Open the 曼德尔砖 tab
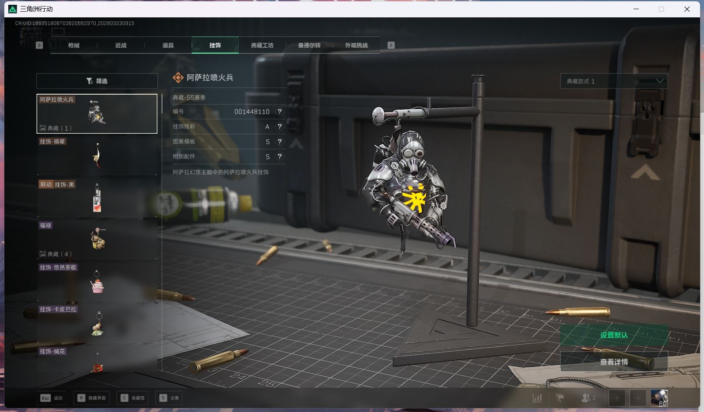 coord(309,45)
